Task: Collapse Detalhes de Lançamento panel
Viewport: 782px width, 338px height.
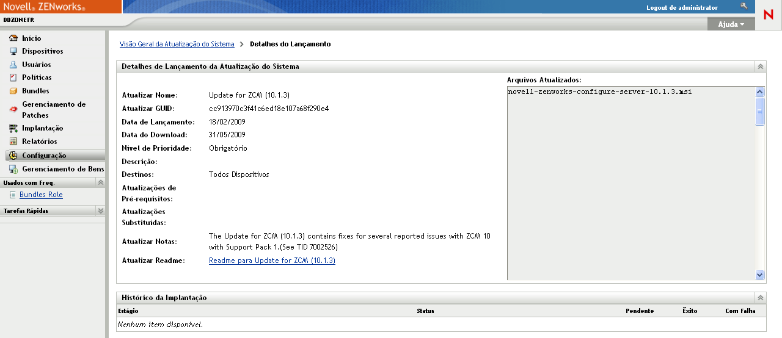Action: (761, 67)
